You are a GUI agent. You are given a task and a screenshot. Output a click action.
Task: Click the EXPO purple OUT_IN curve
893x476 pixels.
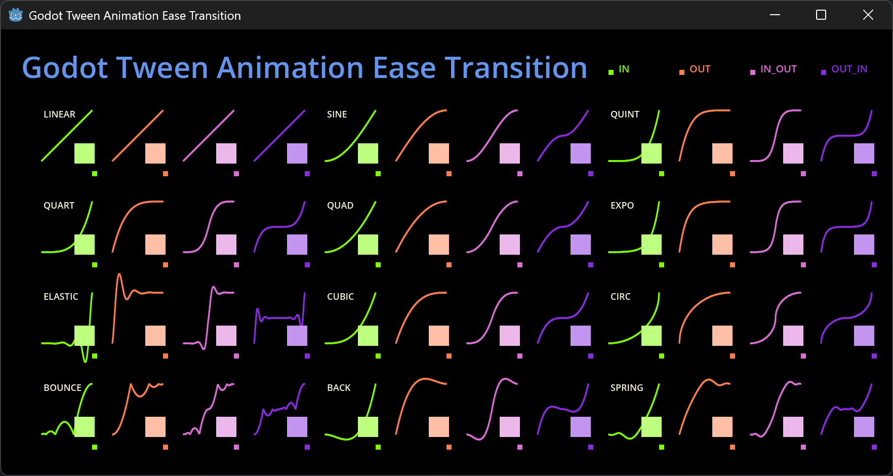click(845, 227)
